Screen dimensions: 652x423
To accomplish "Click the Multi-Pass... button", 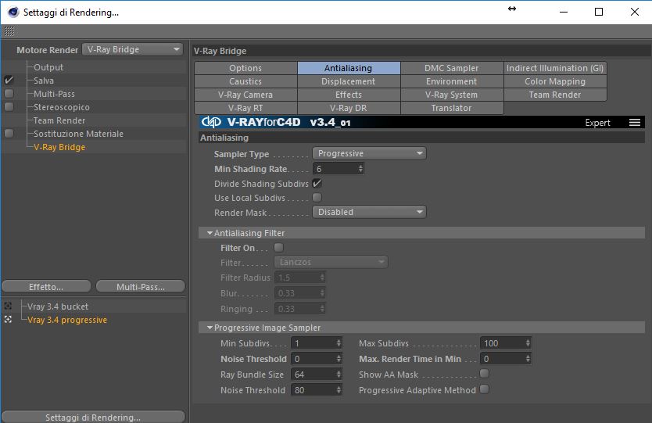I will [x=141, y=287].
